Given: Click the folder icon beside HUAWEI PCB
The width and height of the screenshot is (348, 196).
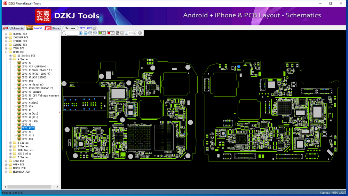Looking at the screenshot, I should tap(10, 34).
